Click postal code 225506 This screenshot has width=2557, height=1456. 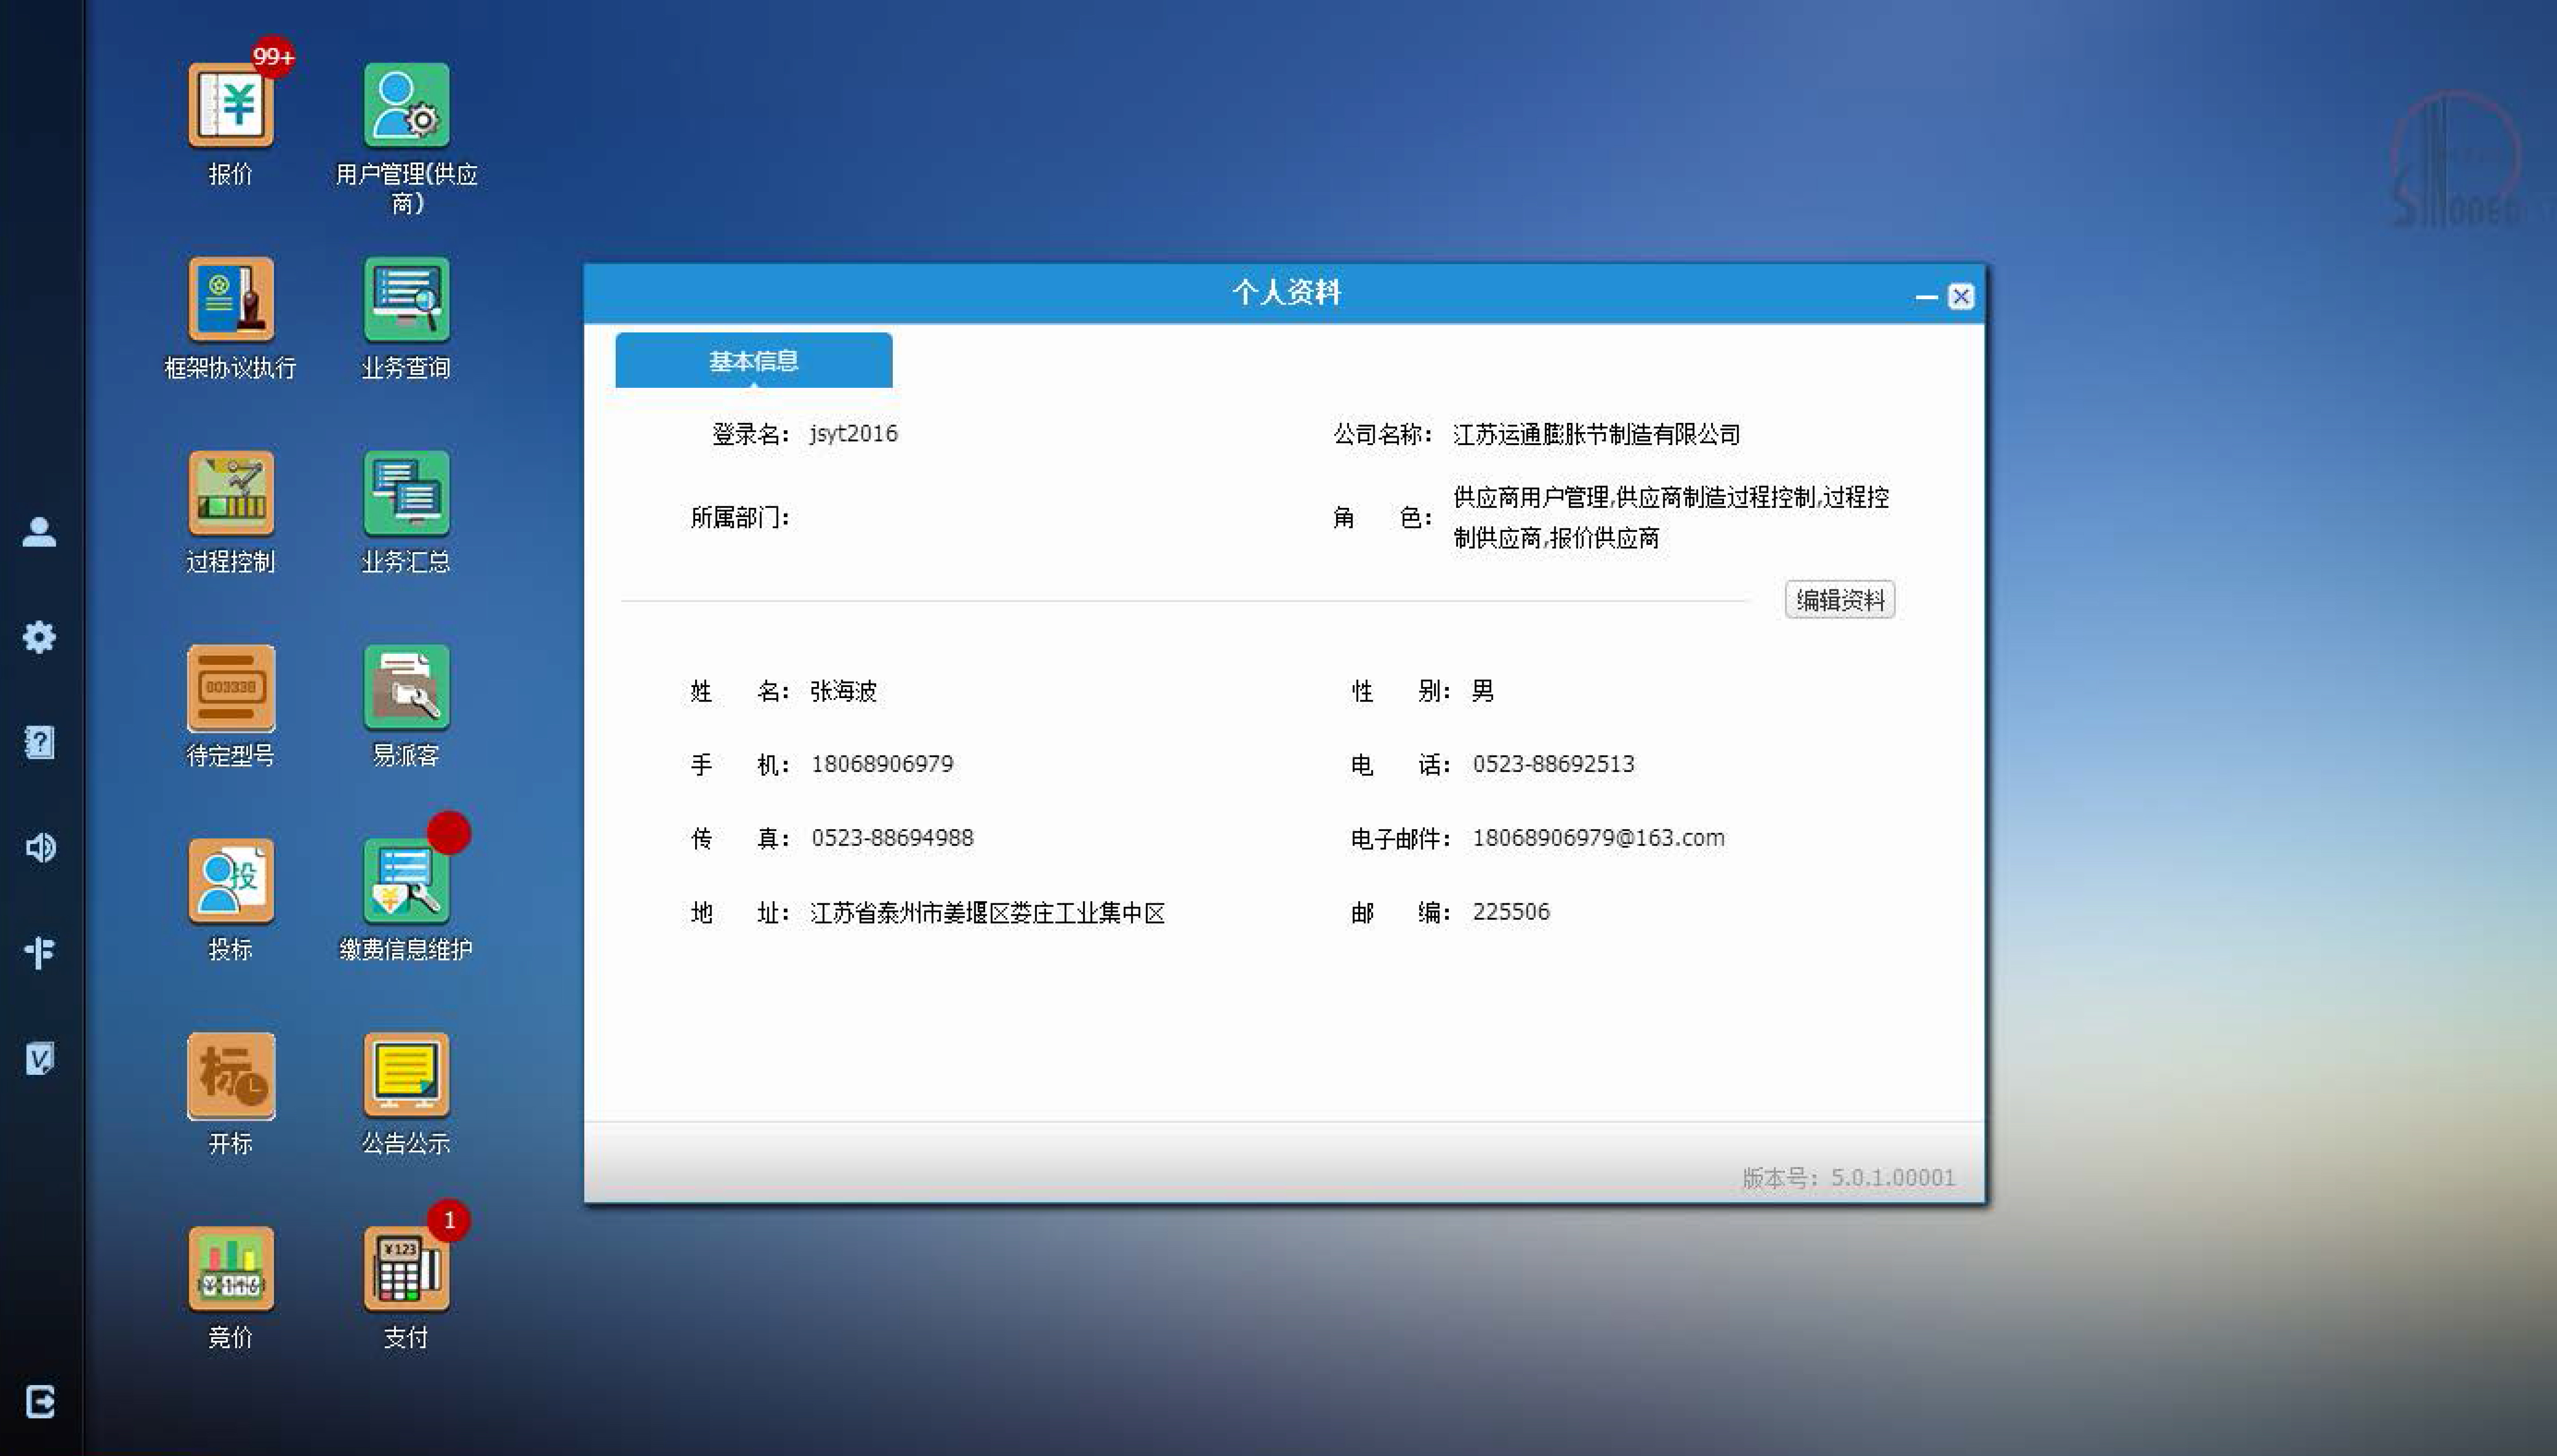[x=1511, y=912]
